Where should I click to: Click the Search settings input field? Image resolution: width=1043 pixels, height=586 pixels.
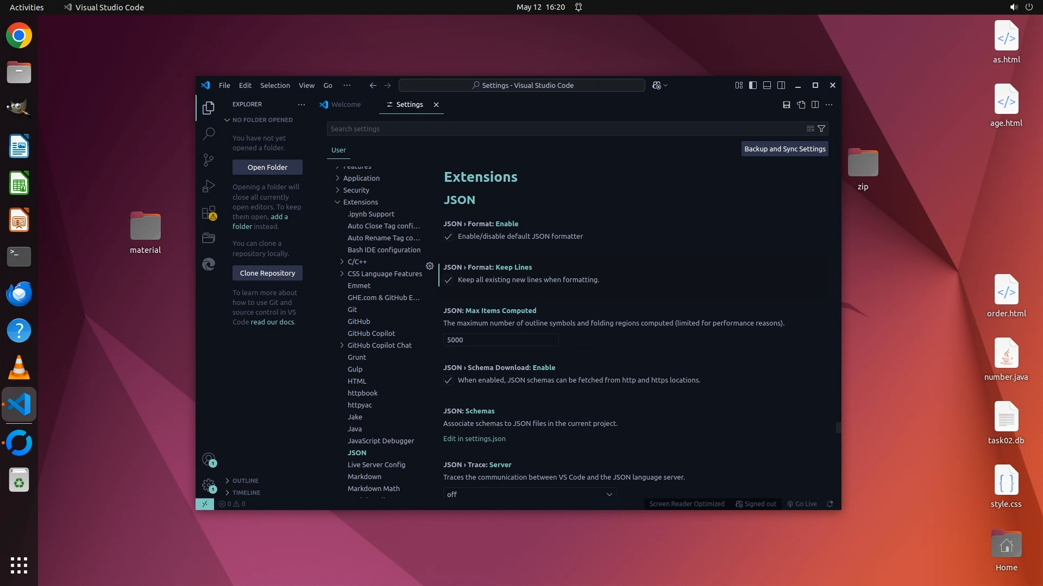pyautogui.click(x=565, y=129)
